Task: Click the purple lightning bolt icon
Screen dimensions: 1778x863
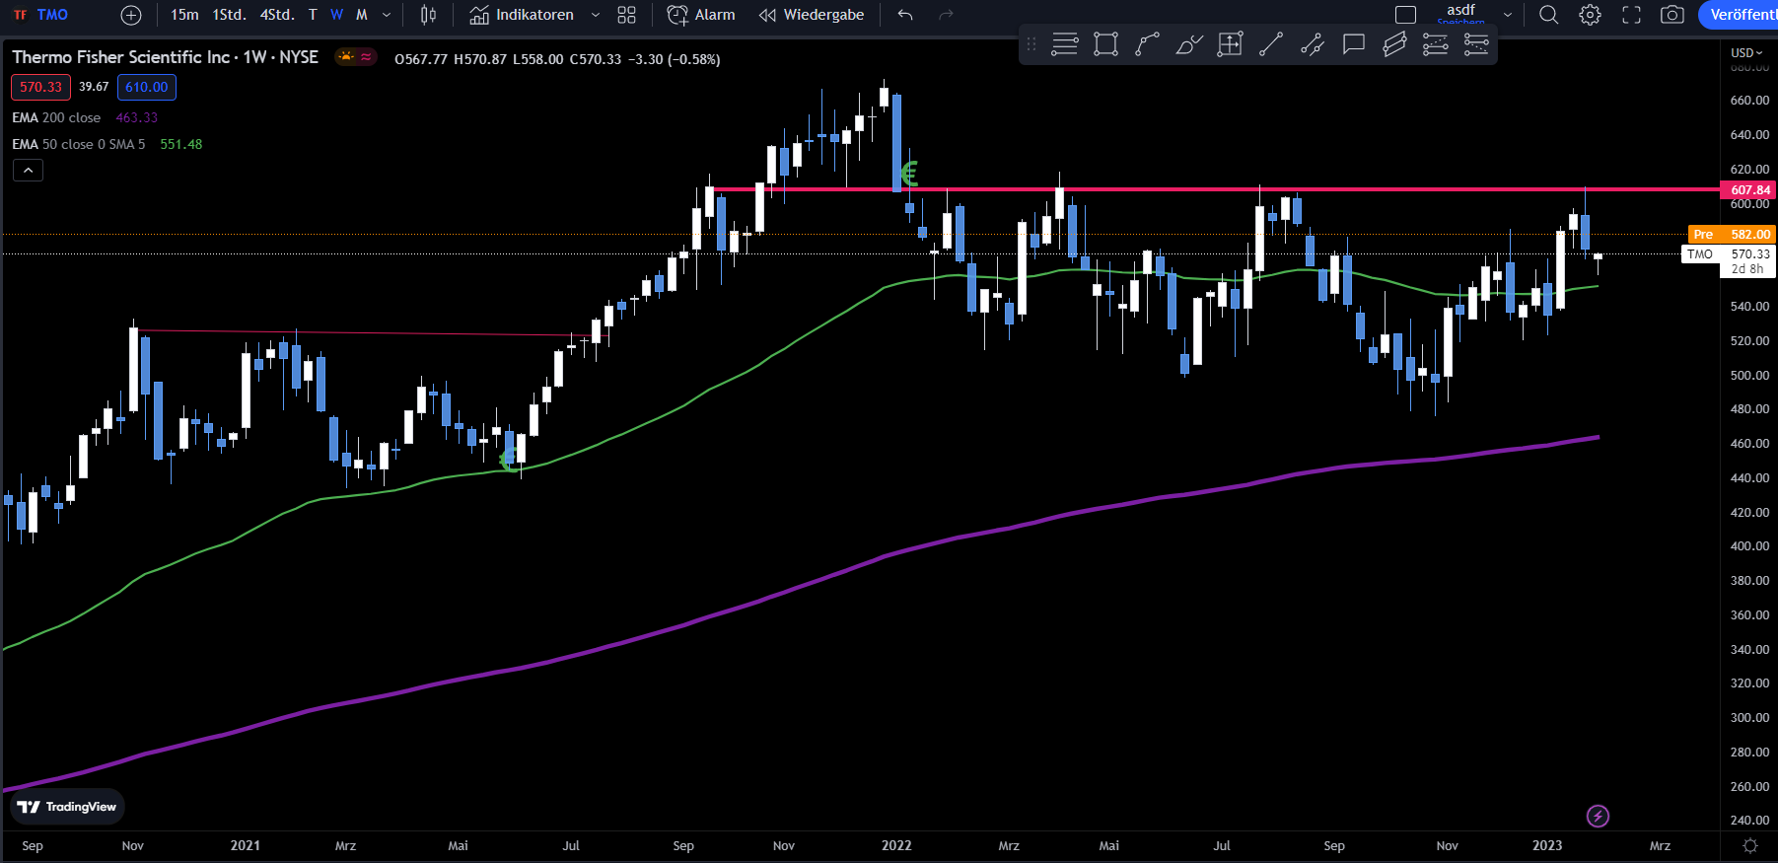Action: 1598,816
